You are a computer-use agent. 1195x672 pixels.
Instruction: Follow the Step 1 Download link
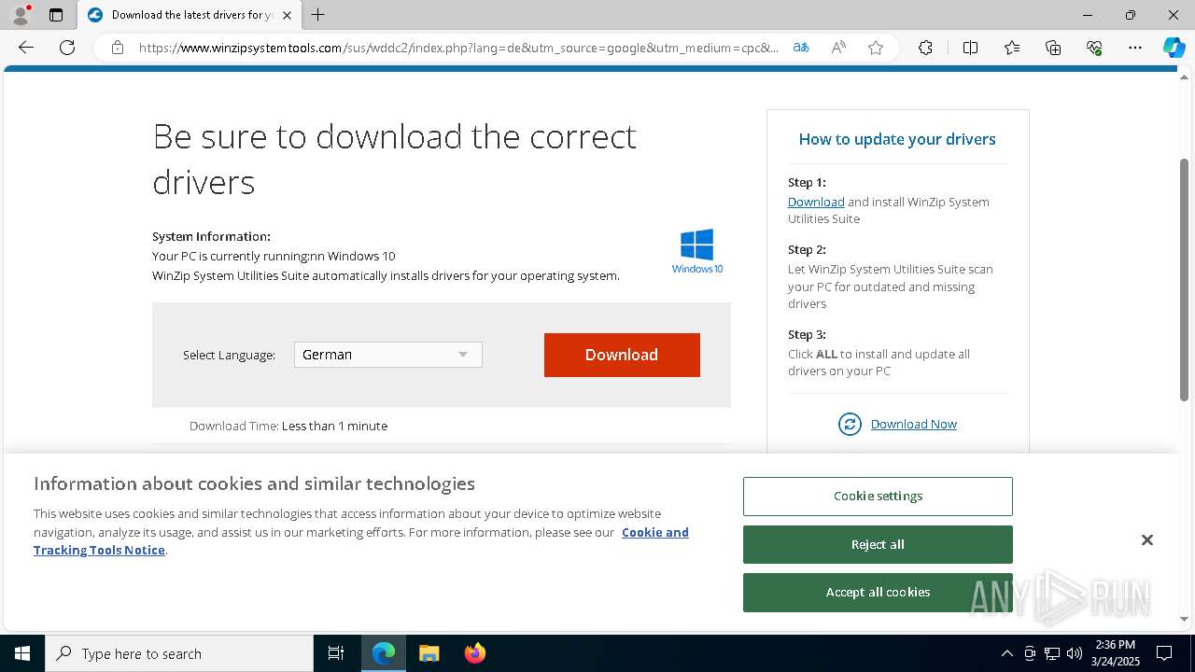point(816,202)
